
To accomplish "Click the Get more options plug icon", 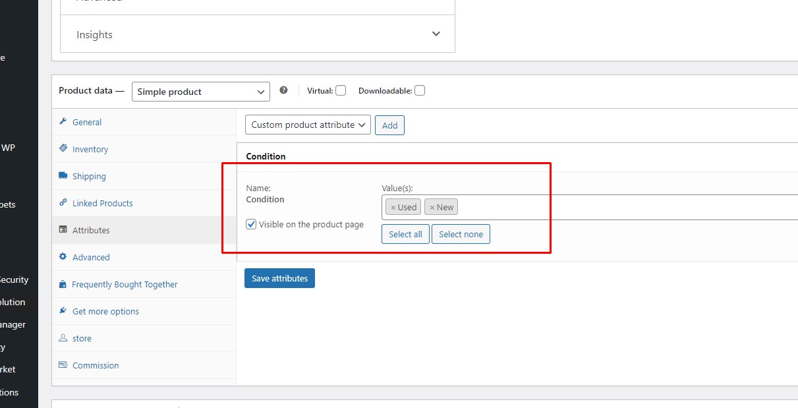I will point(63,311).
